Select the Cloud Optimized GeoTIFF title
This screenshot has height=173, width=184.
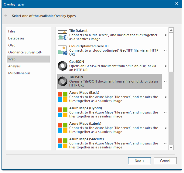point(89,46)
